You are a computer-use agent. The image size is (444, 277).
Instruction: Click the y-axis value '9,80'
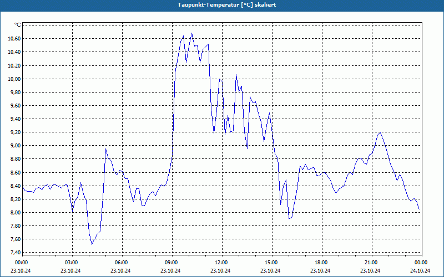tap(16, 92)
